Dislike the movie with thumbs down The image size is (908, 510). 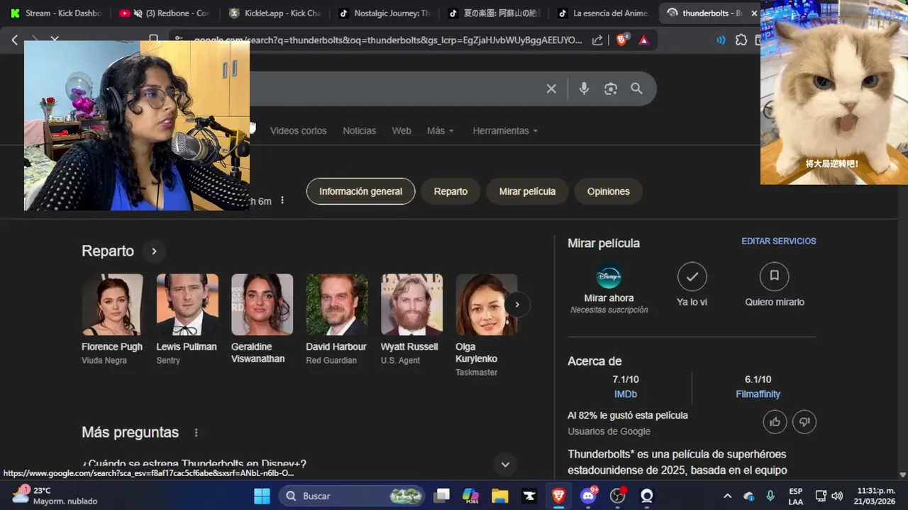(804, 422)
